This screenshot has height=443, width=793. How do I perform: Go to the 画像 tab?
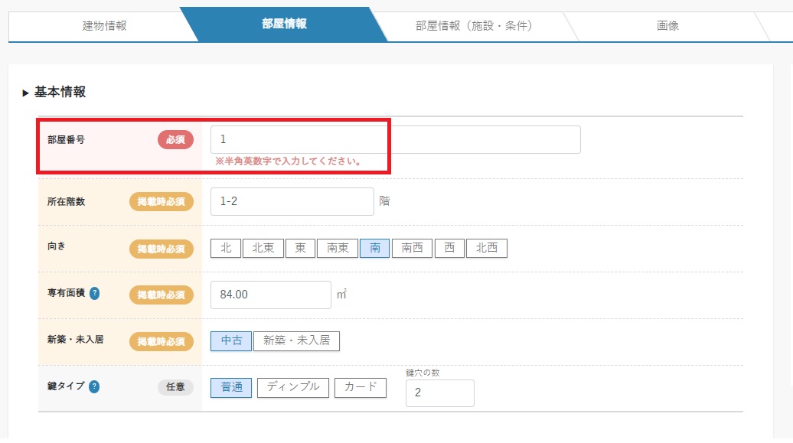667,25
